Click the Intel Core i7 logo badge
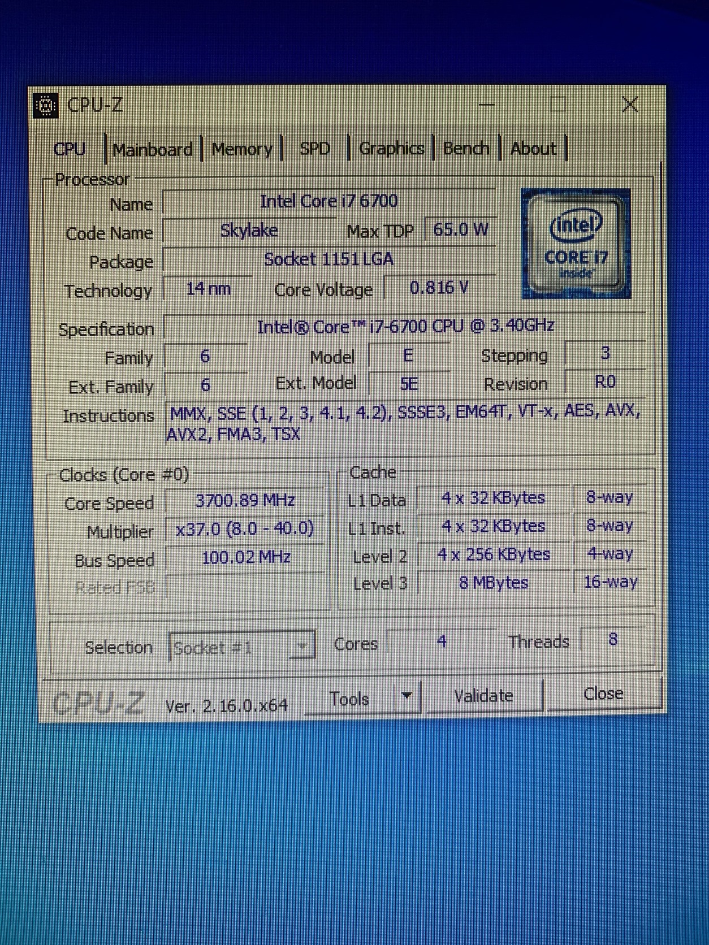709x945 pixels. (576, 244)
